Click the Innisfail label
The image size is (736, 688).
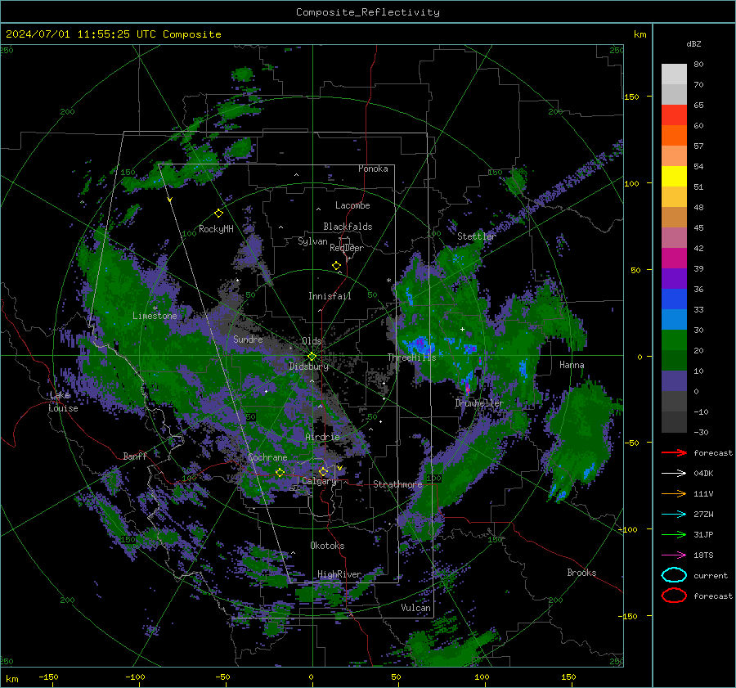click(330, 296)
